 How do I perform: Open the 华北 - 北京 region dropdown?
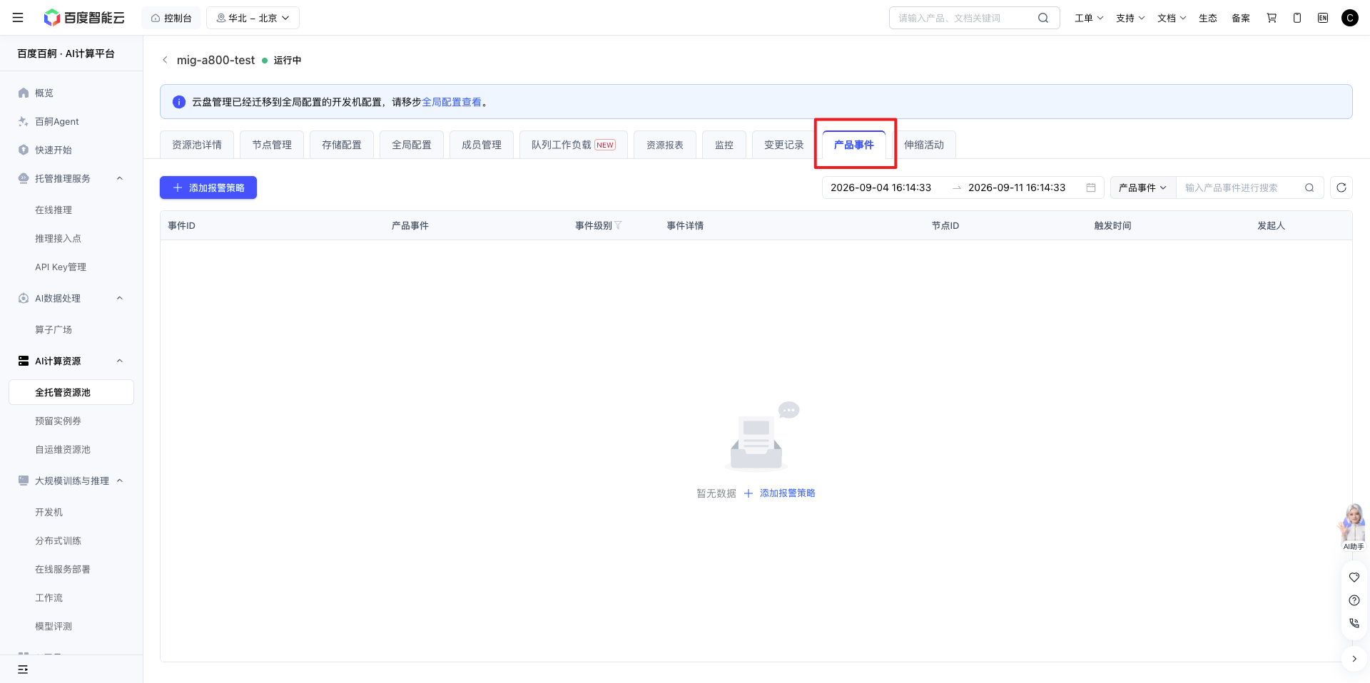[253, 18]
